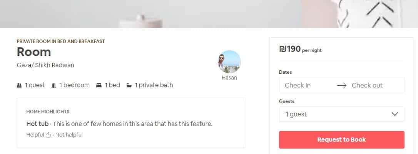The height and width of the screenshot is (154, 418).
Task: Click the guest count people icon
Action: (x=19, y=85)
